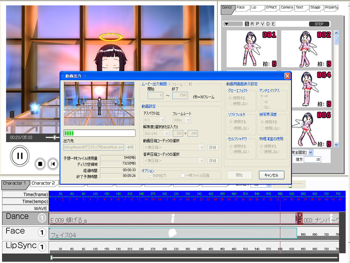Toggle the R motion filter icon
The height and width of the screenshot is (263, 350).
(252, 24)
